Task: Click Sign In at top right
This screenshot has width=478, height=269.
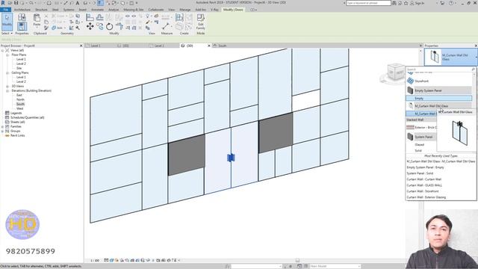Action: tap(420, 3)
